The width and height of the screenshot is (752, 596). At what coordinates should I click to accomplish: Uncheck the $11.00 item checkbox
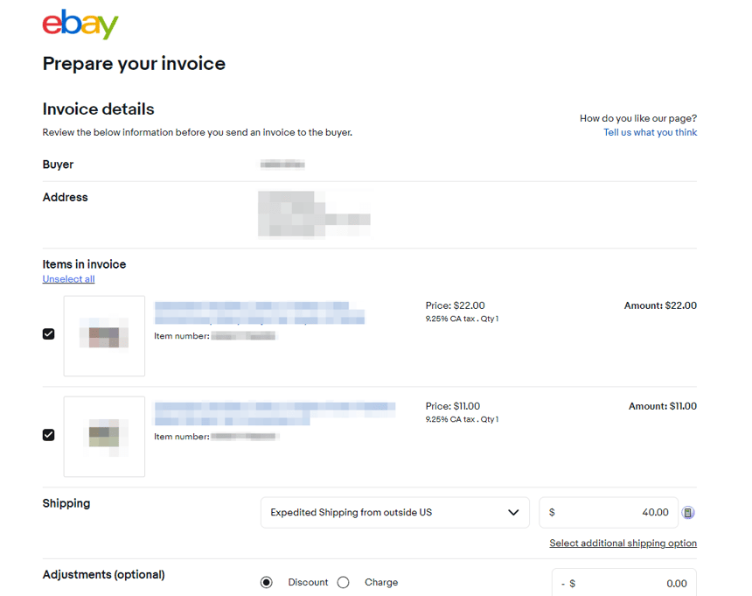[49, 435]
